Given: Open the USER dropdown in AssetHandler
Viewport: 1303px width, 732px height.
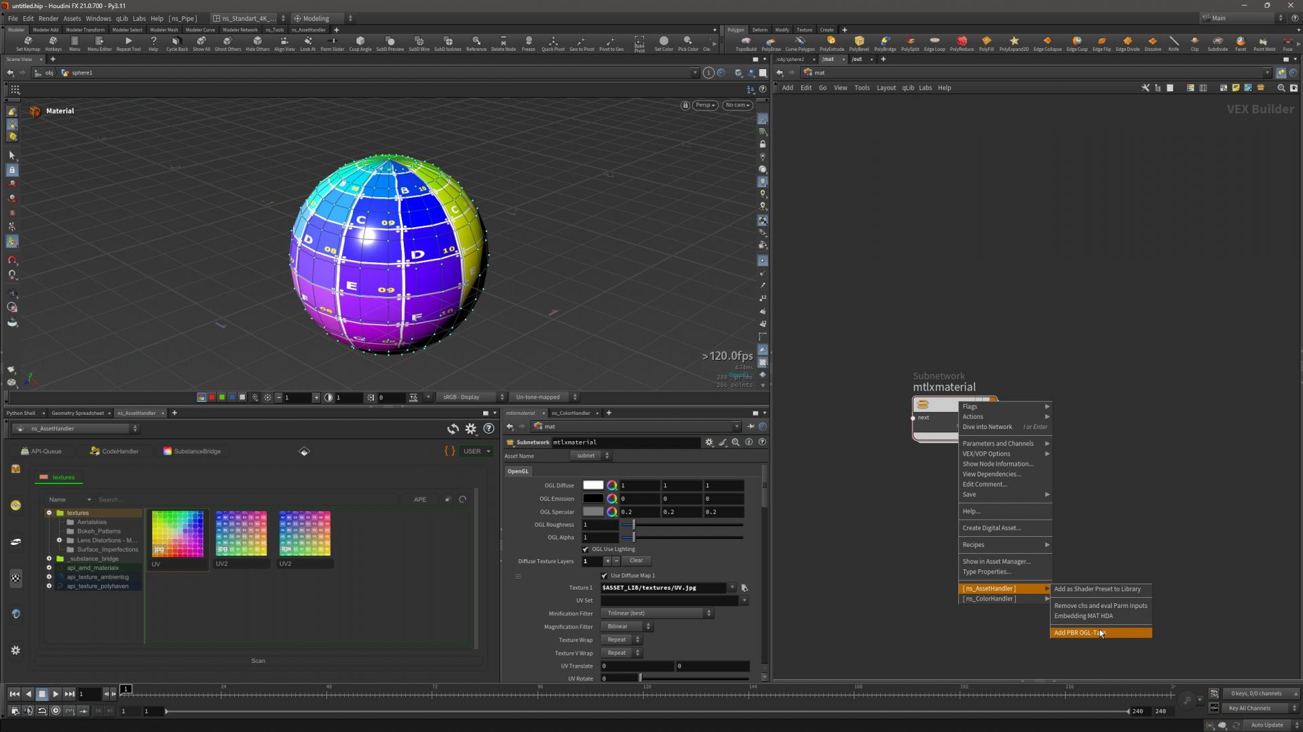Looking at the screenshot, I should (x=476, y=451).
